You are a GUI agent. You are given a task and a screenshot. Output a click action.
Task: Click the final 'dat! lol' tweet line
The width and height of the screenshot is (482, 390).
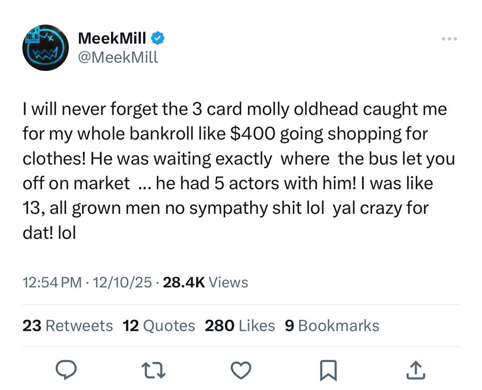click(x=49, y=233)
